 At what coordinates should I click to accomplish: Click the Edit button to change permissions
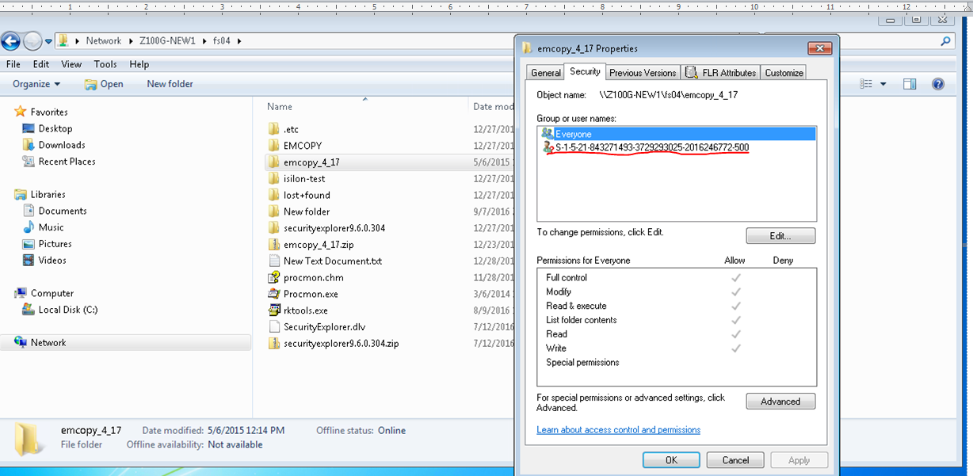pos(780,235)
